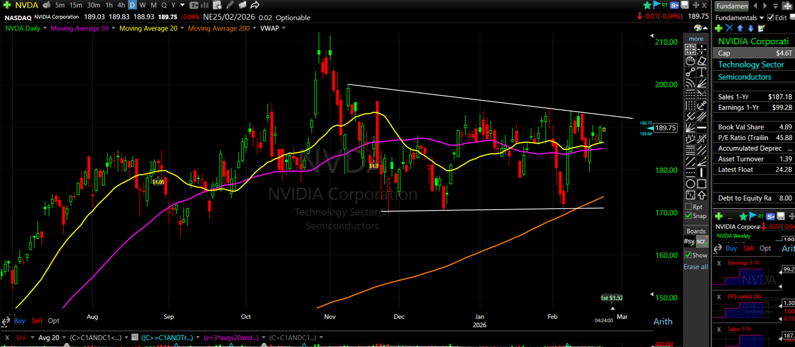Viewport: 795px width, 347px height.
Task: Open the NVDA Daily plot dropdown
Action: pos(45,28)
